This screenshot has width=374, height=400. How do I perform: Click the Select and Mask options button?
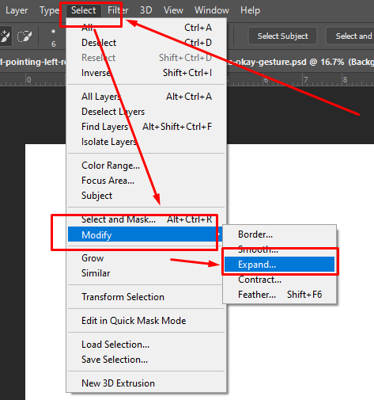[x=350, y=36]
